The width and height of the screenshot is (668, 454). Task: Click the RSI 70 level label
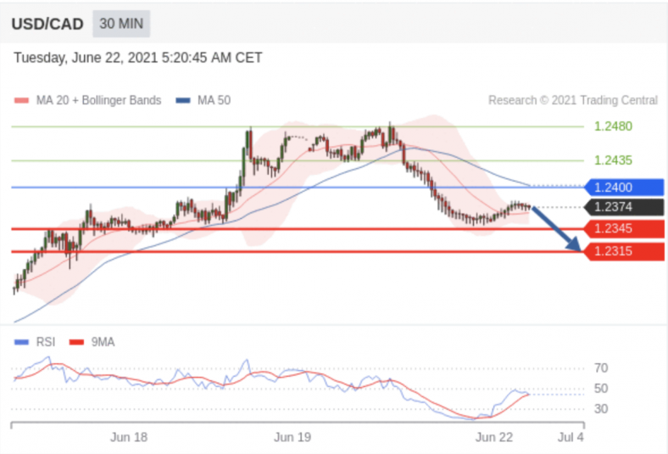[601, 368]
